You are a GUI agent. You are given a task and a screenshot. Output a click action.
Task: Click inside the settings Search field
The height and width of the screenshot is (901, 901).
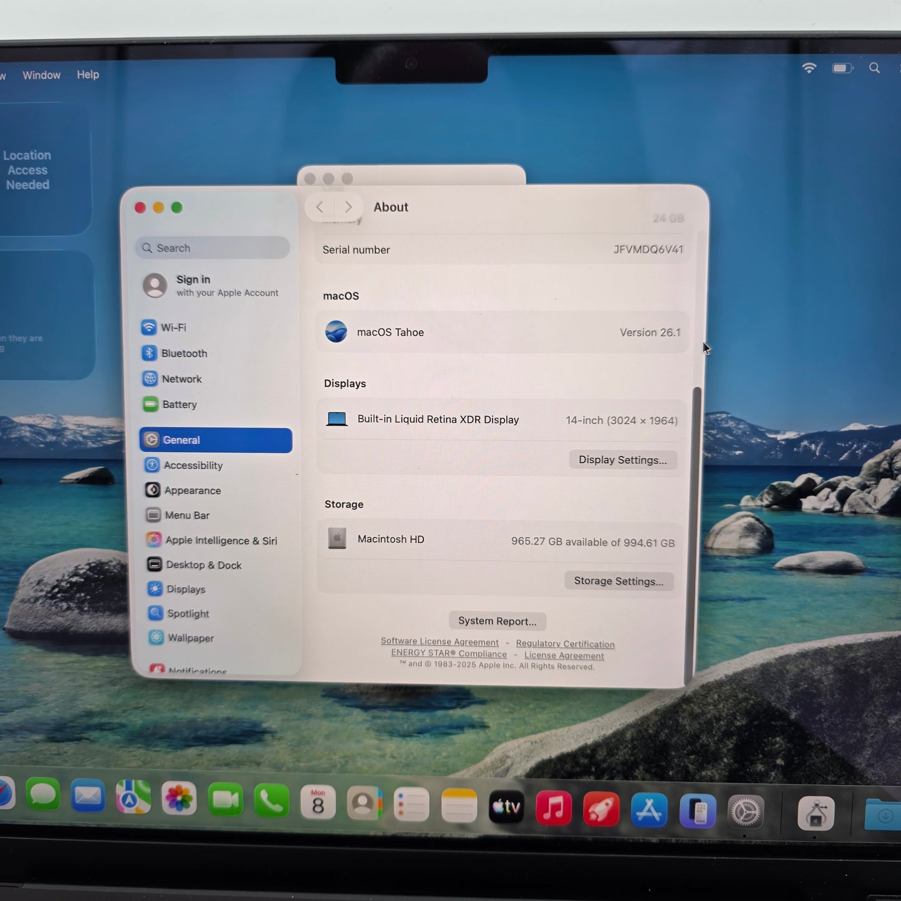coord(211,248)
